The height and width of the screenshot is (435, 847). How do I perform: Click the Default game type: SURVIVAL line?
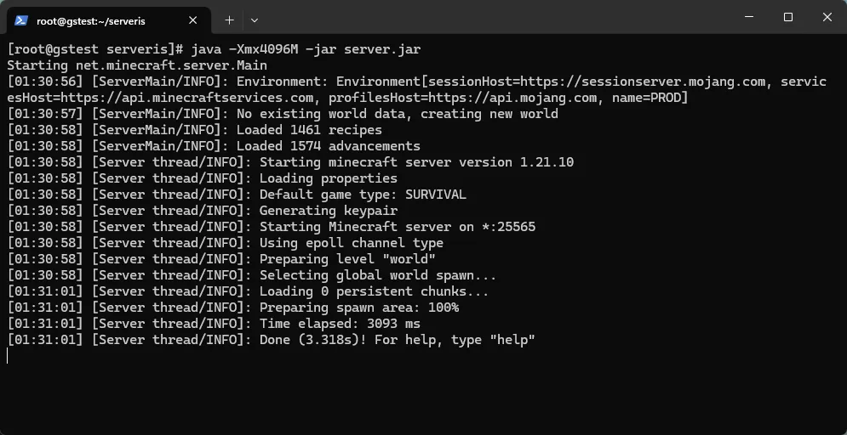pyautogui.click(x=237, y=195)
